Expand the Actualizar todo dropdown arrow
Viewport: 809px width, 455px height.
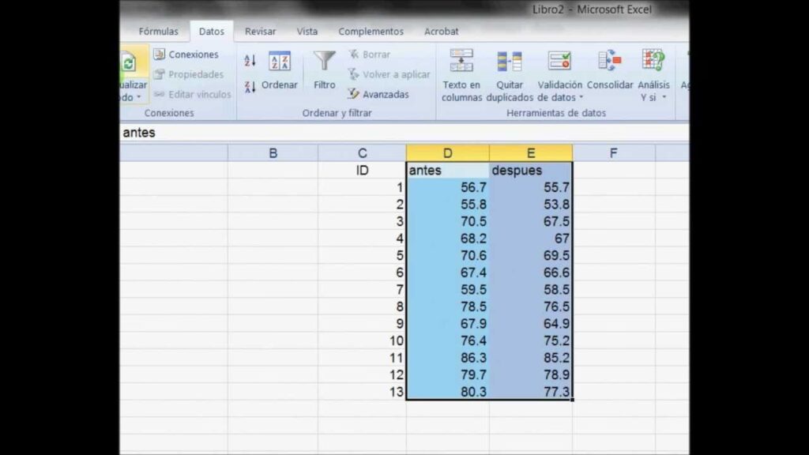coord(139,97)
